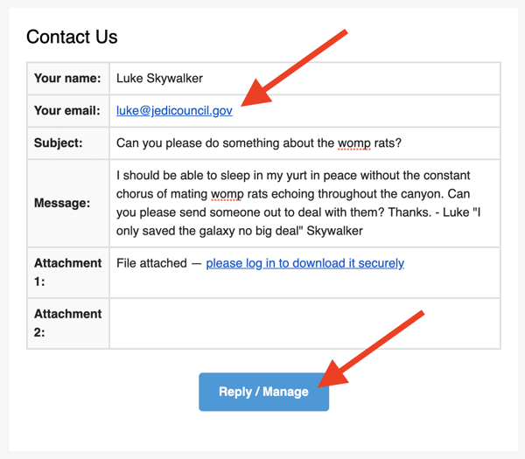Click the Your name label cell

coord(68,79)
